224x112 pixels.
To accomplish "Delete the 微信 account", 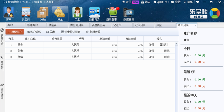I will (167, 57).
